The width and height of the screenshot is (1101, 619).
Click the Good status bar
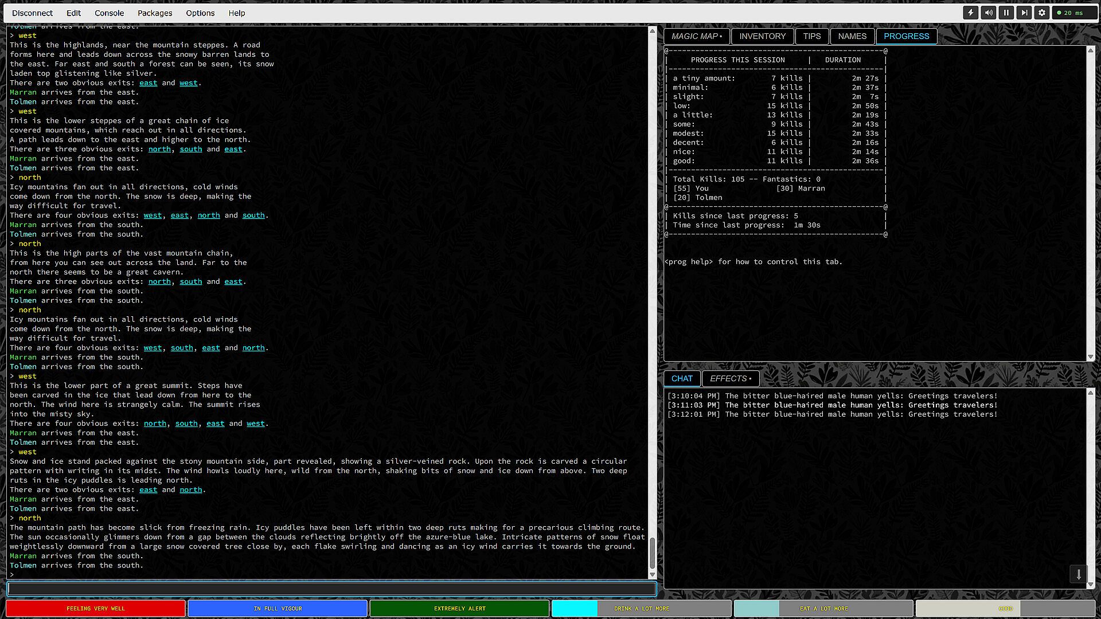pos(1005,608)
